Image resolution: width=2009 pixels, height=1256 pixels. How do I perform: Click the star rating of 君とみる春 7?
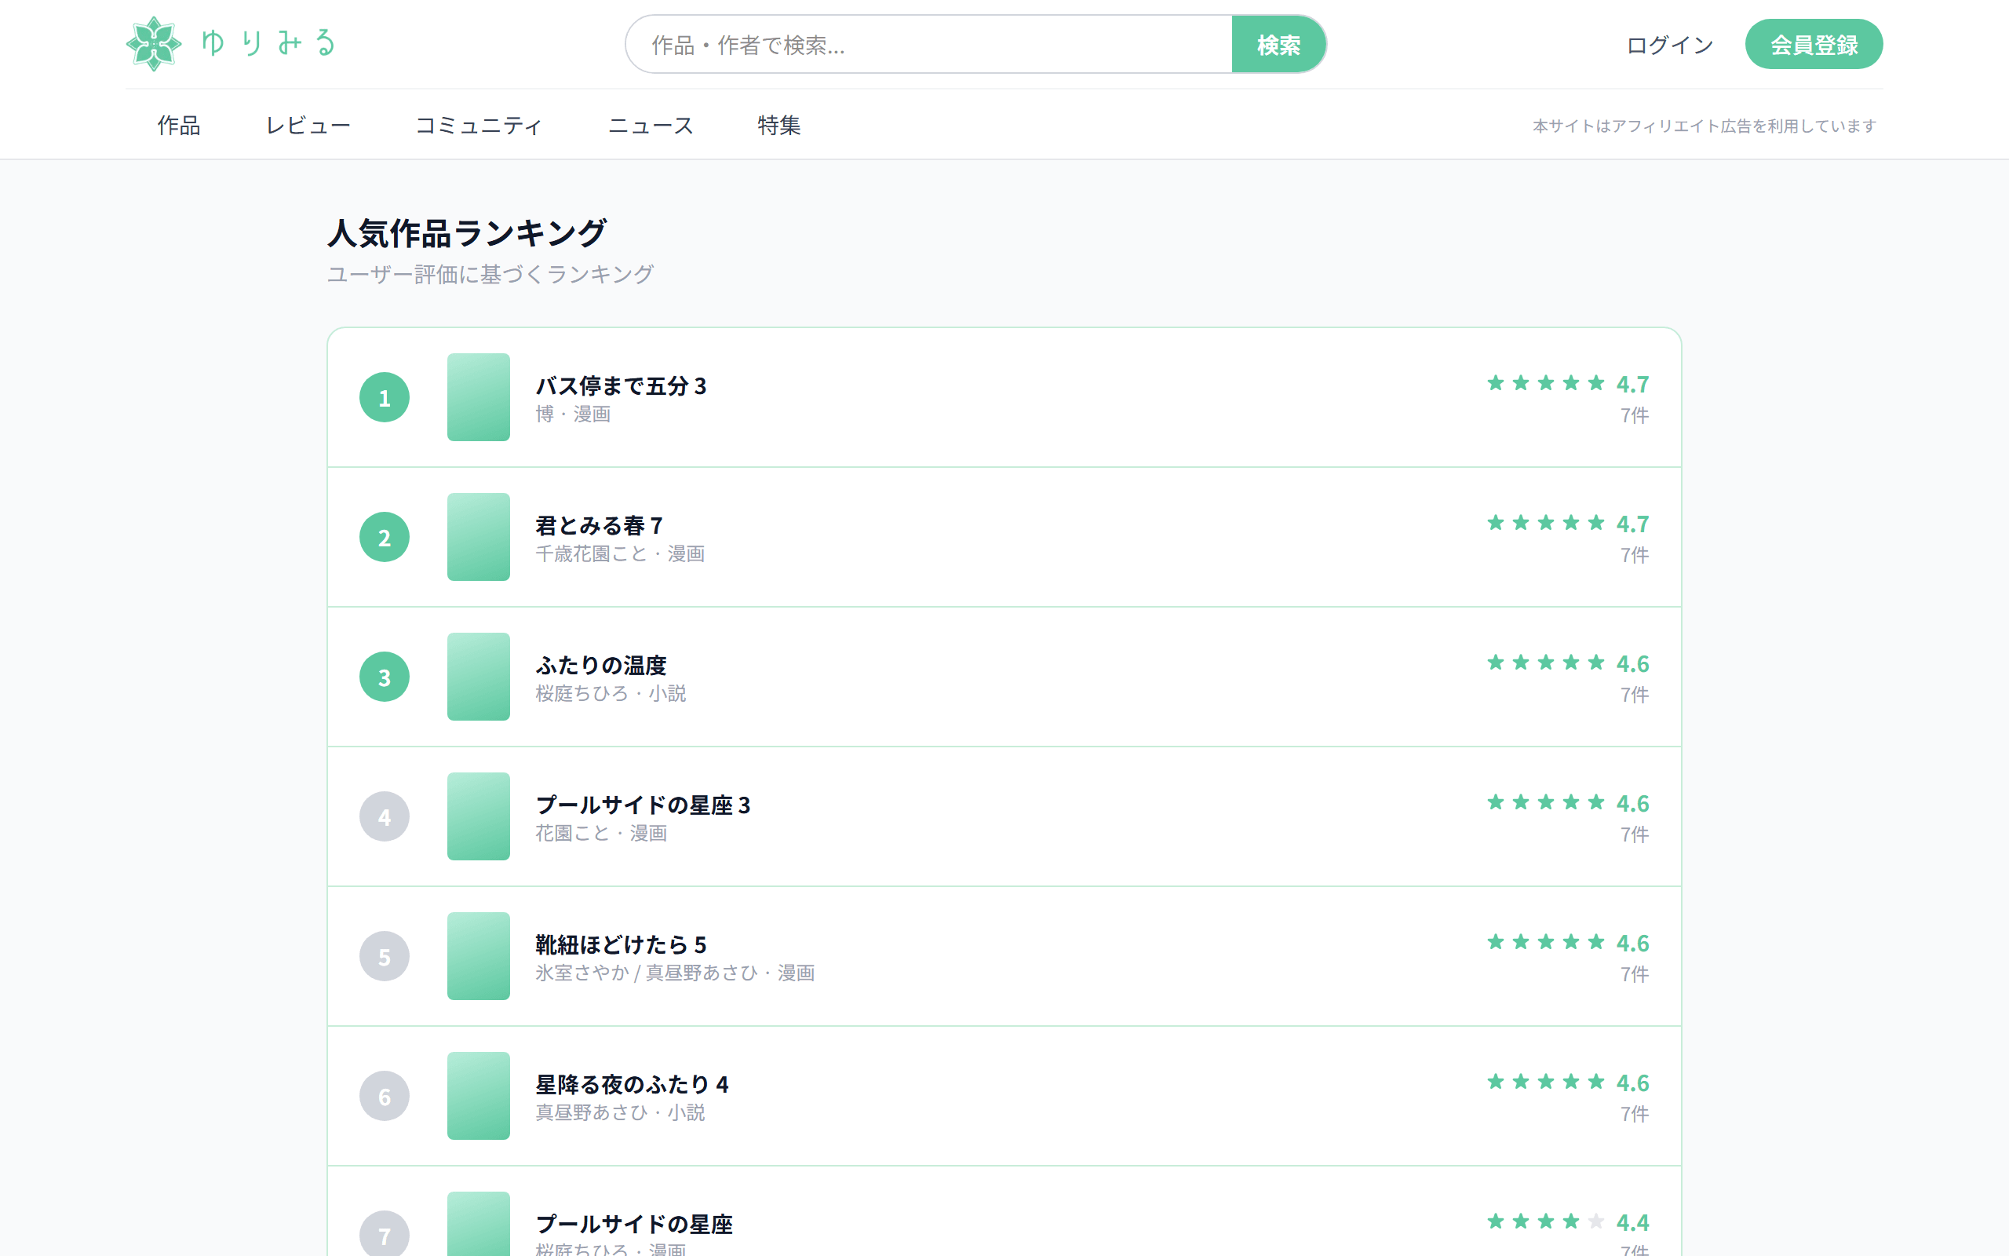(x=1546, y=523)
